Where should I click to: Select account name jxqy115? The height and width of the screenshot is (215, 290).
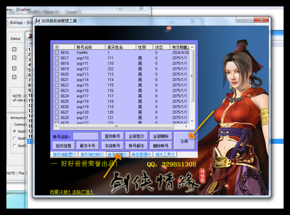83,85
